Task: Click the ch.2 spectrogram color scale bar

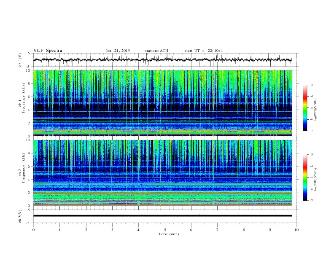Action: point(305,177)
